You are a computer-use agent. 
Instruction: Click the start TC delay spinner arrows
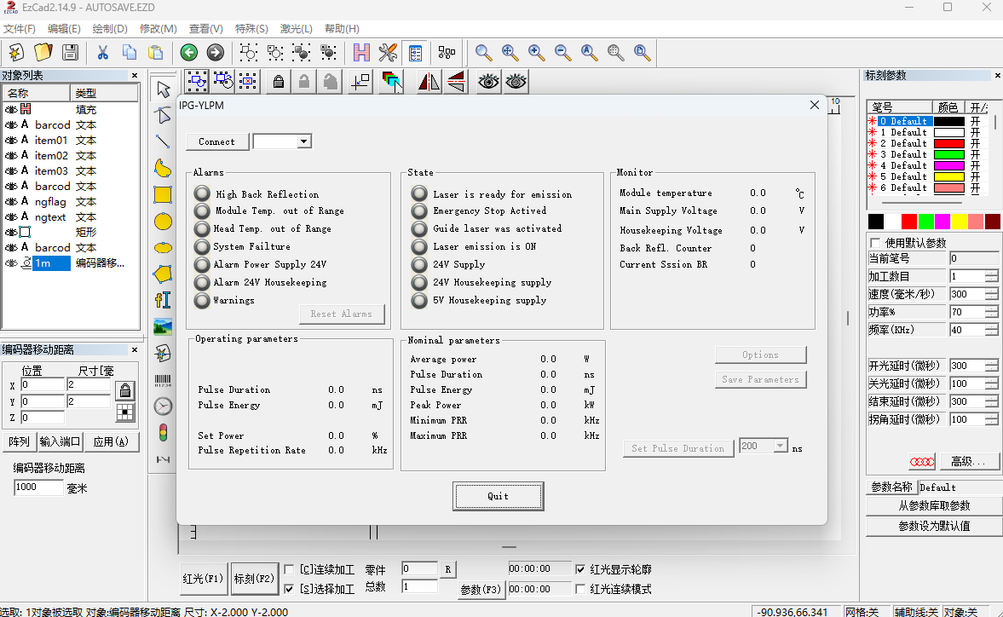point(991,366)
